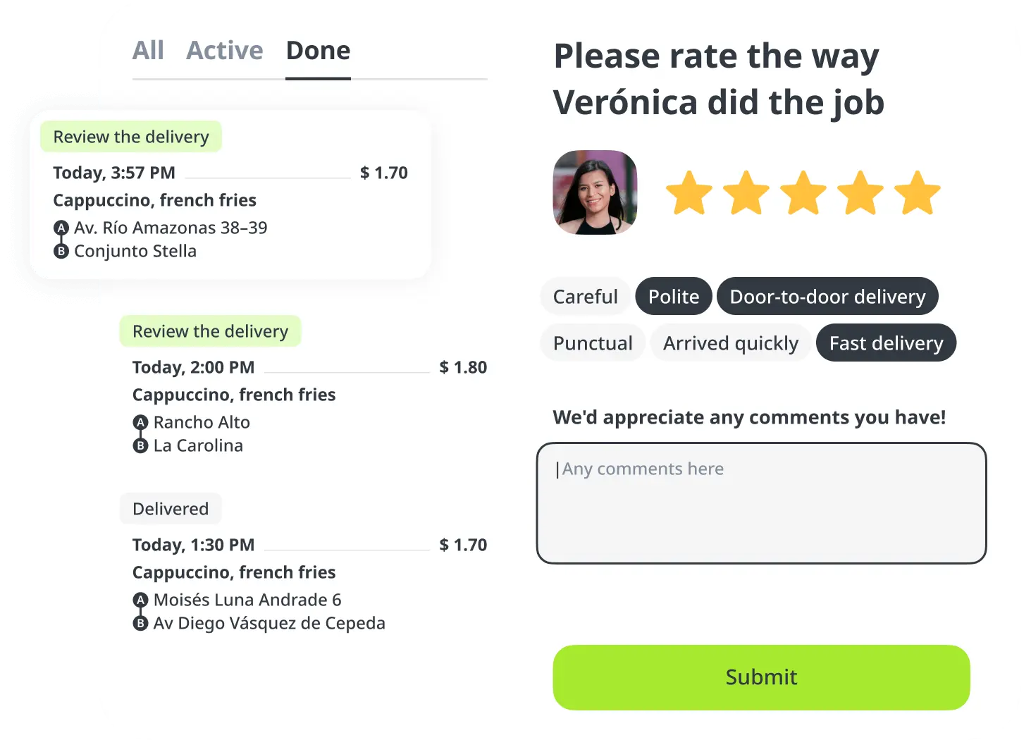Click the Moisés Luna Andrade marker A
The width and height of the screenshot is (1031, 740).
(x=141, y=600)
